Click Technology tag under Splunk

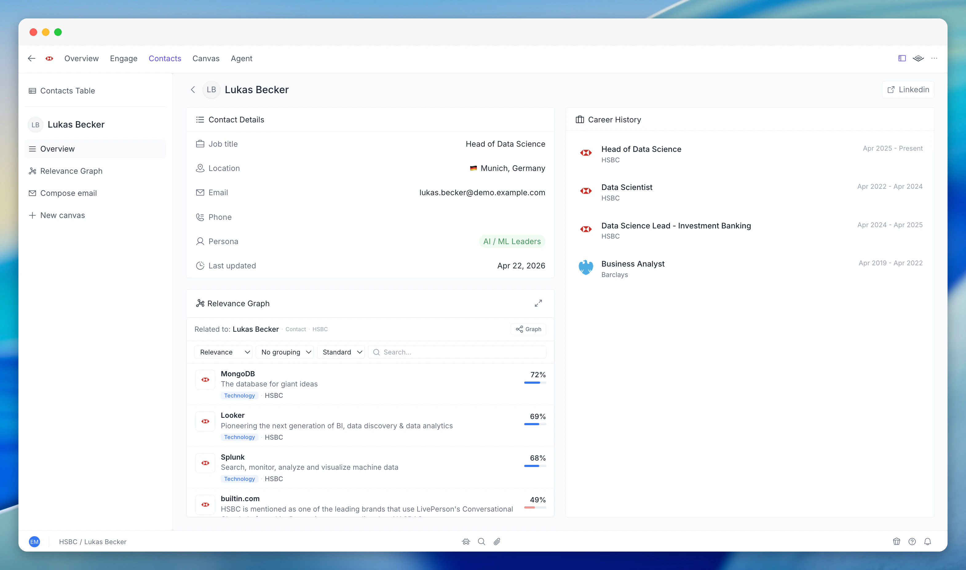239,479
